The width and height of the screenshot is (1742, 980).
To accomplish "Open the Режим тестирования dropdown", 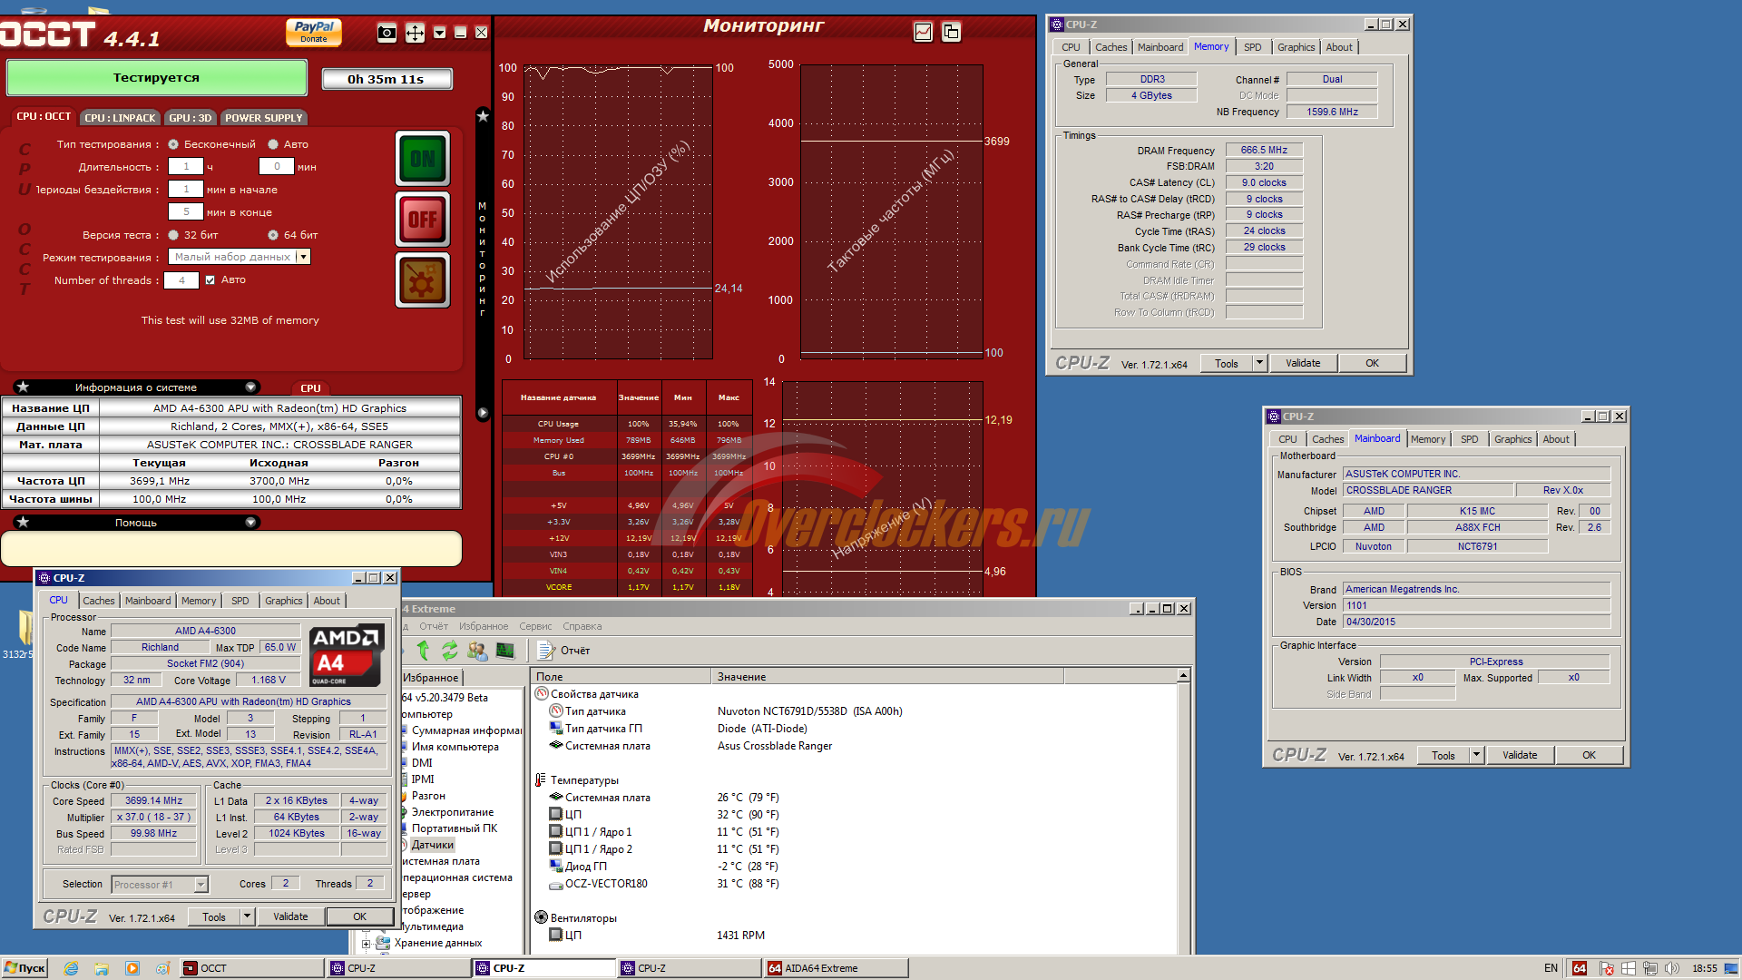I will coord(304,258).
